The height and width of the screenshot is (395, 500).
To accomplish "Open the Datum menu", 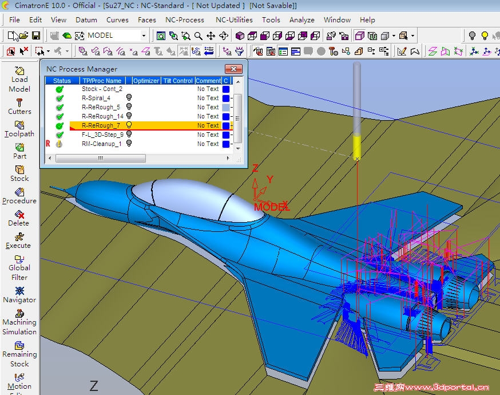I will coord(86,20).
